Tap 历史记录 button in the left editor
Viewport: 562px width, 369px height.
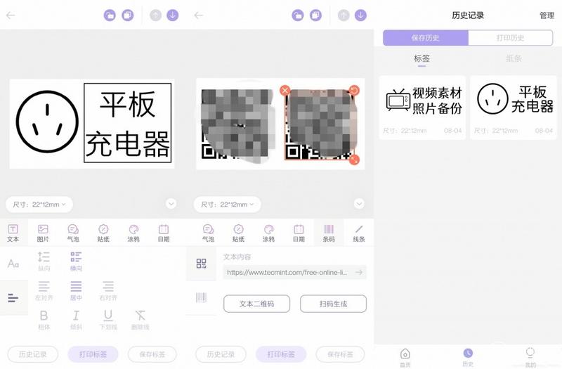[32, 354]
